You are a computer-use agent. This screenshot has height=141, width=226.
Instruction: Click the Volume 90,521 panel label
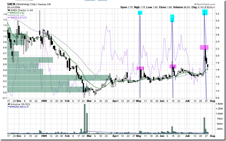pos(20,104)
